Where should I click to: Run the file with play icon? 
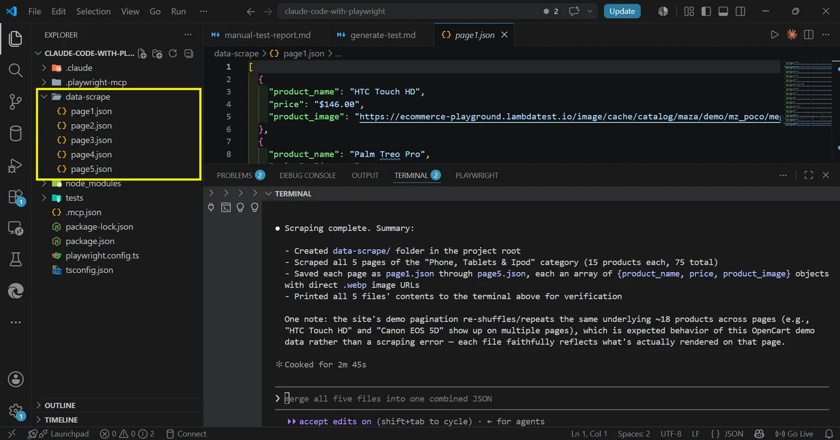click(x=774, y=35)
